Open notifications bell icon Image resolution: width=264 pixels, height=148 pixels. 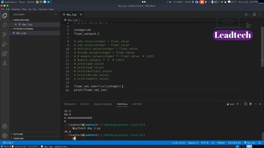point(259,143)
